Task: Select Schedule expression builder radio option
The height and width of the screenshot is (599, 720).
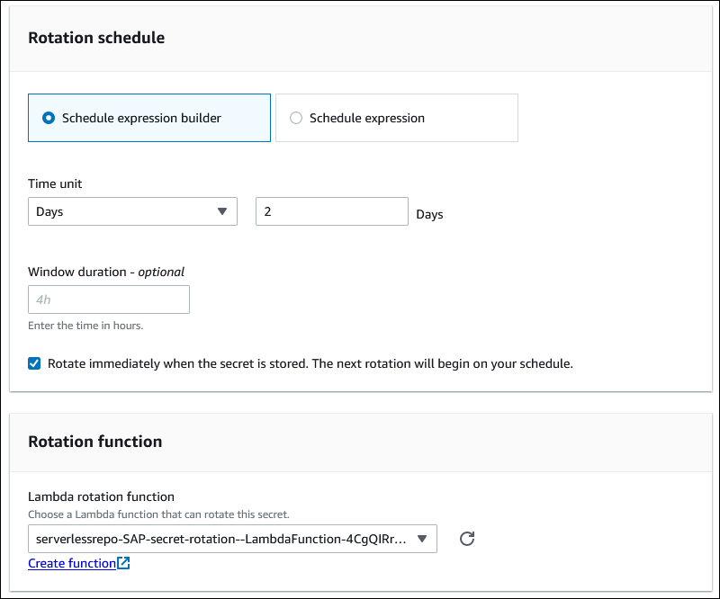Action: click(49, 118)
